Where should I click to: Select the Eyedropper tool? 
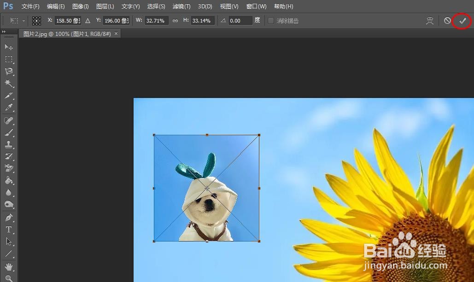(x=8, y=108)
